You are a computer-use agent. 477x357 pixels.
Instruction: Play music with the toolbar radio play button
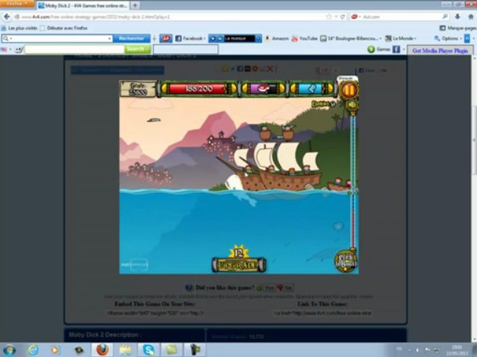tap(213, 39)
